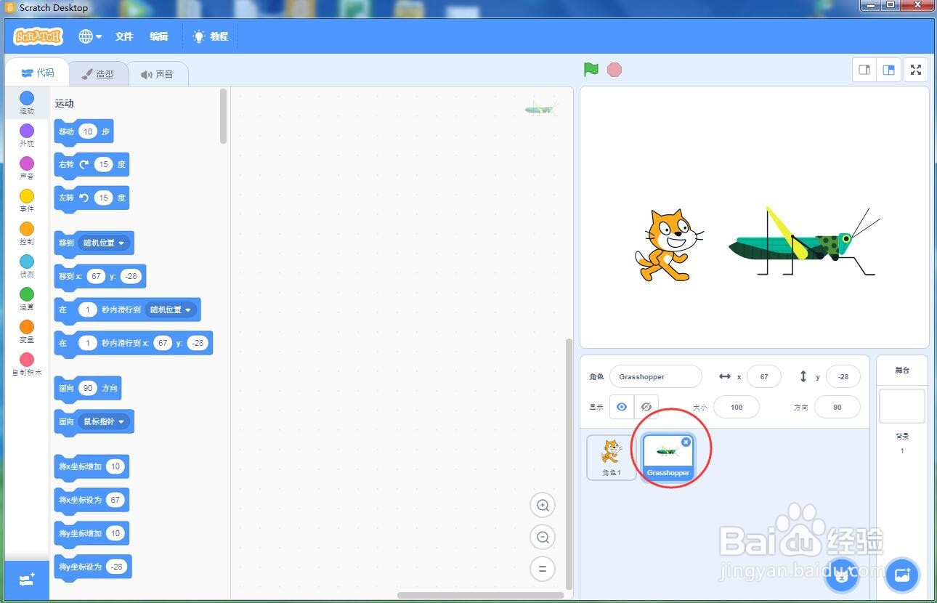This screenshot has height=603, width=937.
Task: Select the 事件 events category
Action: click(x=27, y=201)
